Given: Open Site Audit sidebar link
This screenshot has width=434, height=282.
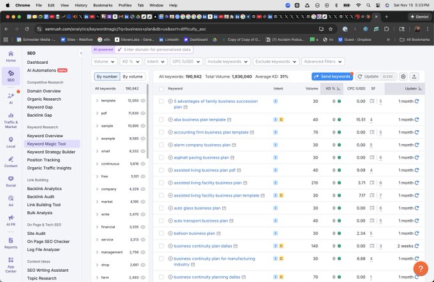Looking at the screenshot, I should click(36, 234).
